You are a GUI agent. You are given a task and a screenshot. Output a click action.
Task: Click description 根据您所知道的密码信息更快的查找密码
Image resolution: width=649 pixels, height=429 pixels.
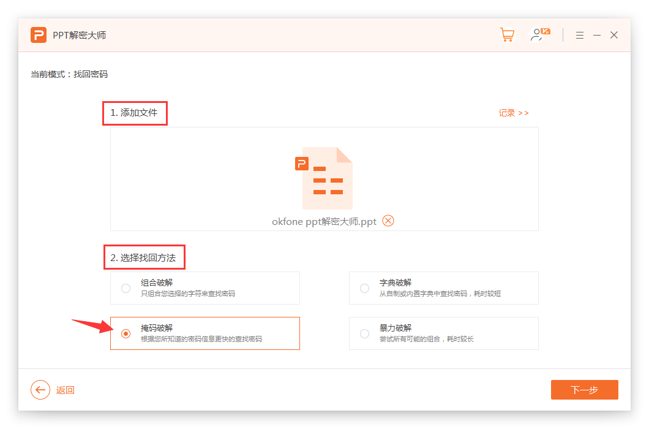(x=201, y=339)
